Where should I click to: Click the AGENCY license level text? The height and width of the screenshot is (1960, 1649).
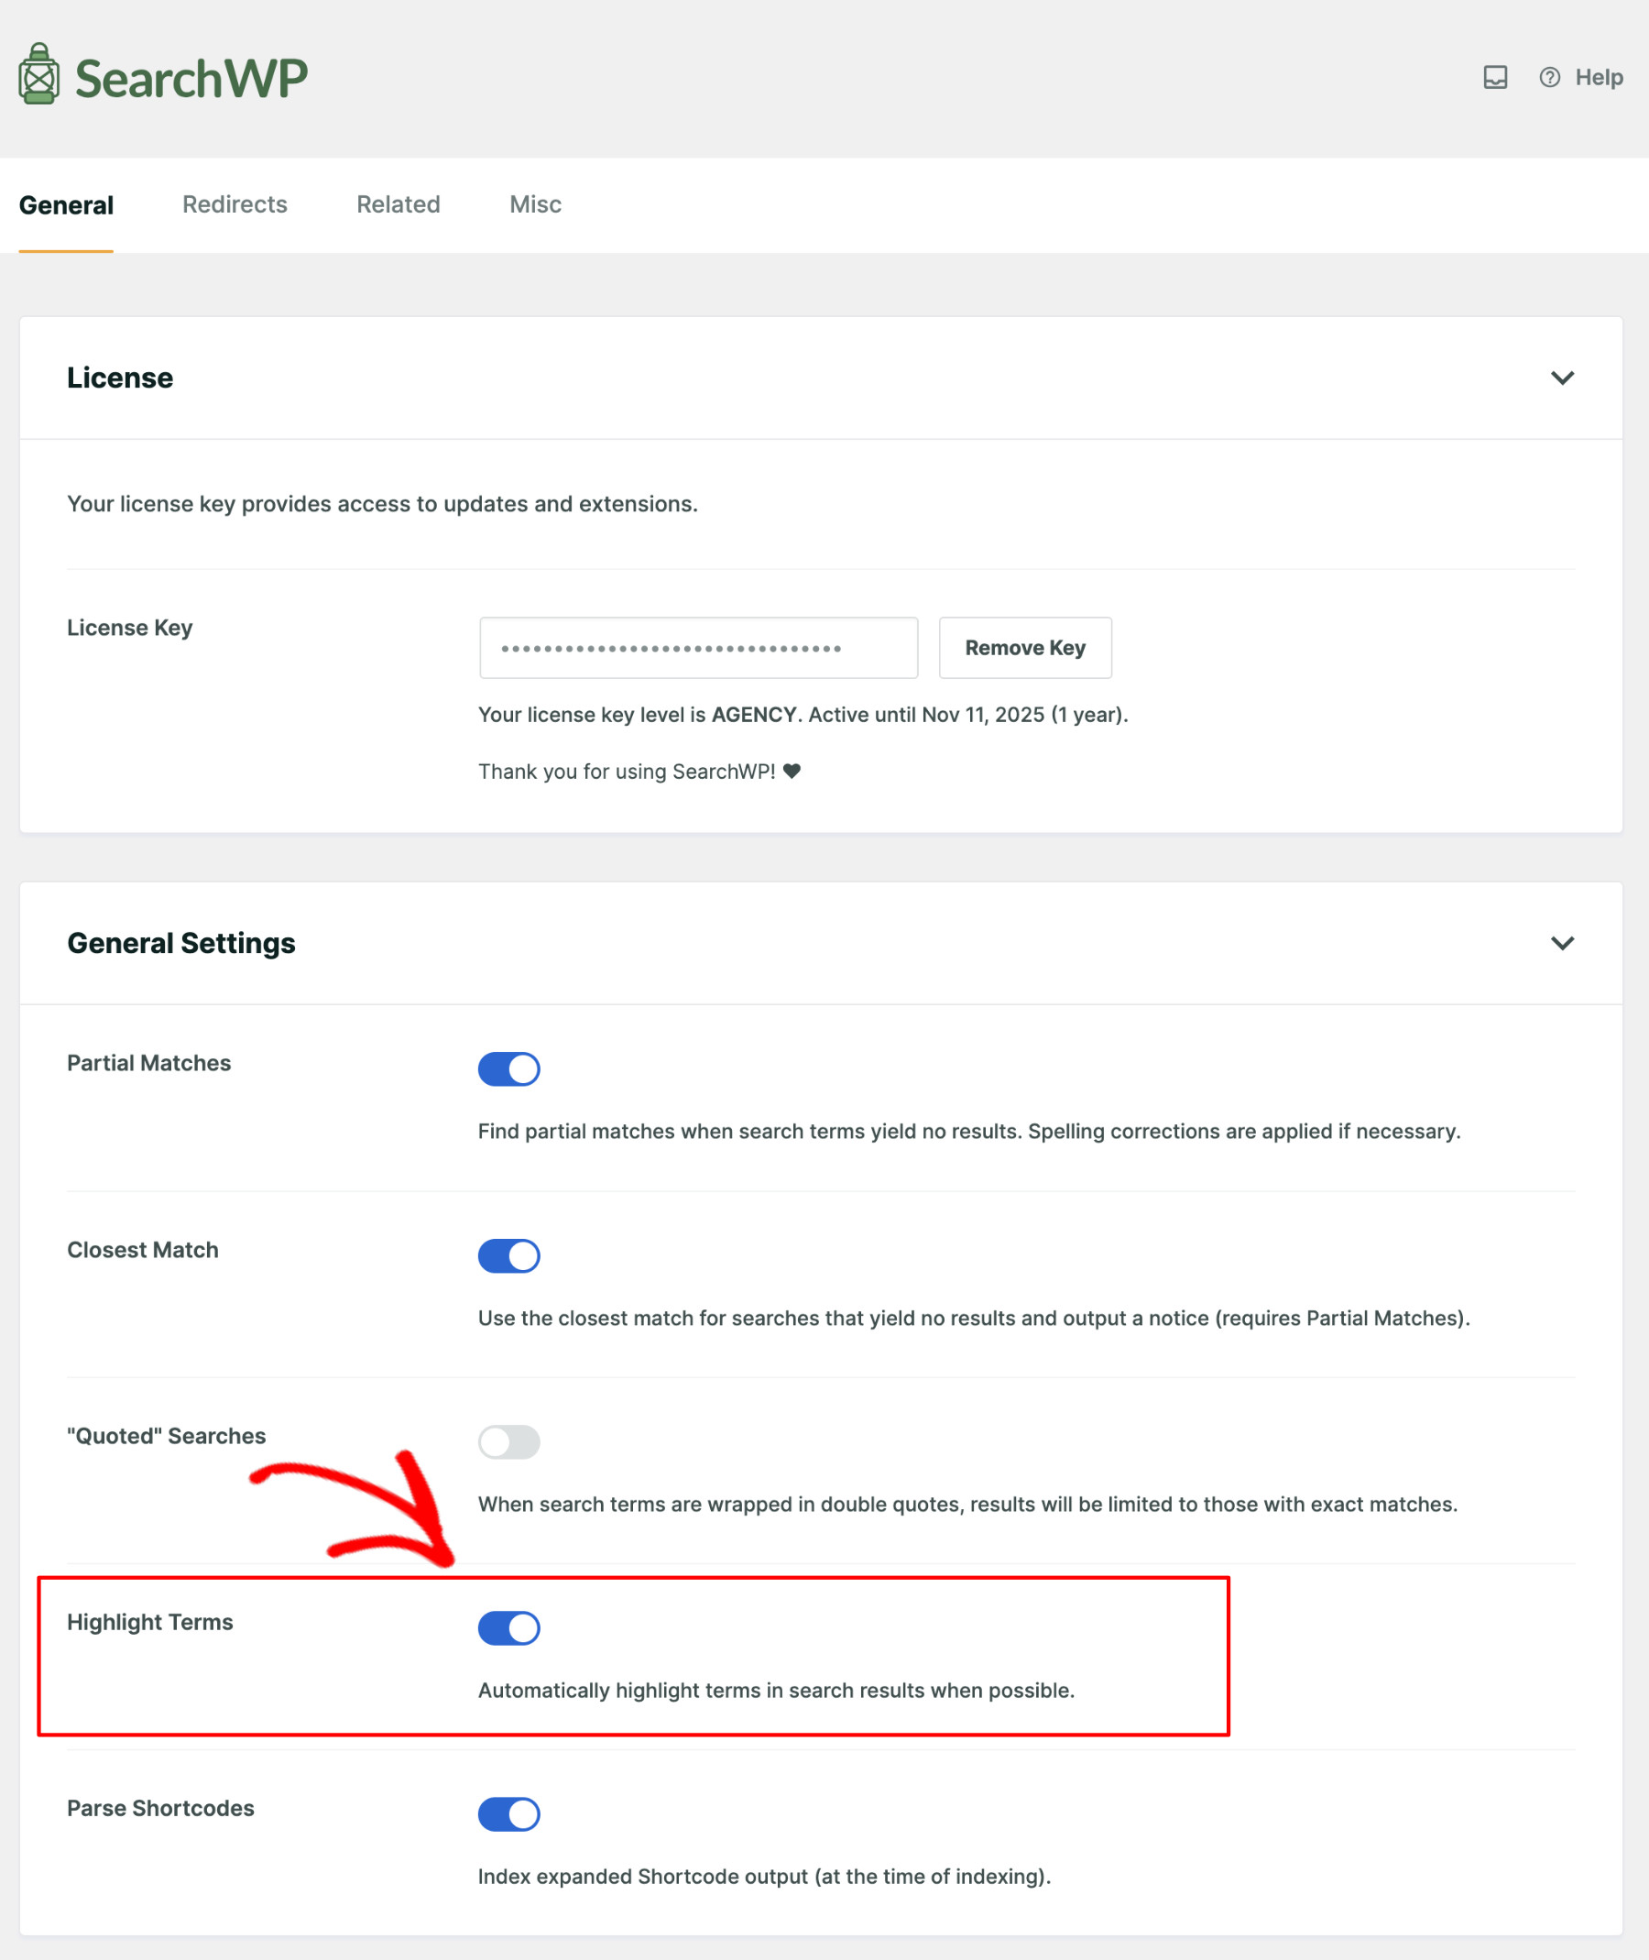click(x=753, y=715)
